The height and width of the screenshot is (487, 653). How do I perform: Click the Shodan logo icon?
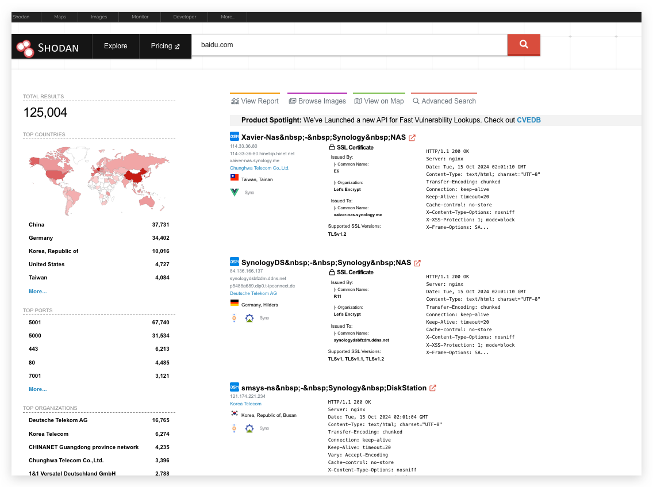(x=25, y=48)
